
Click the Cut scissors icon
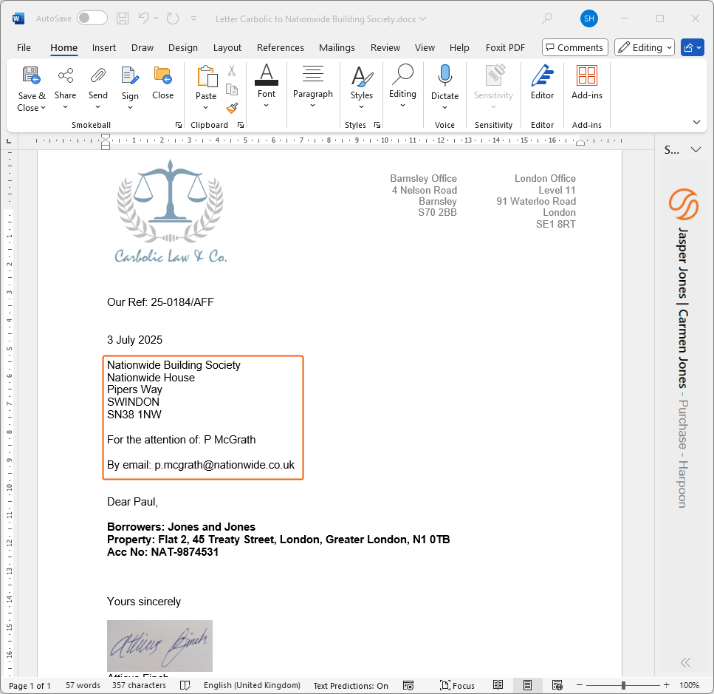pos(232,71)
